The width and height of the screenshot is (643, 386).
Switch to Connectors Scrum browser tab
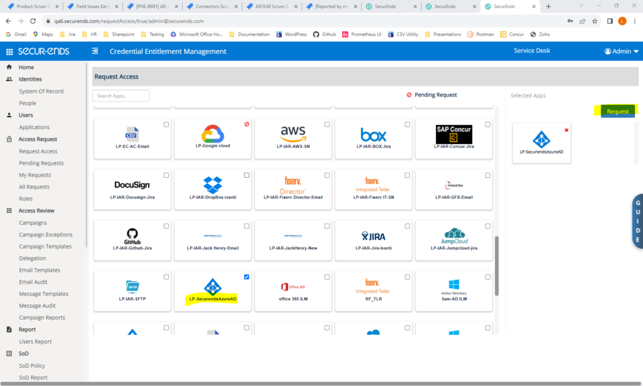tap(212, 6)
